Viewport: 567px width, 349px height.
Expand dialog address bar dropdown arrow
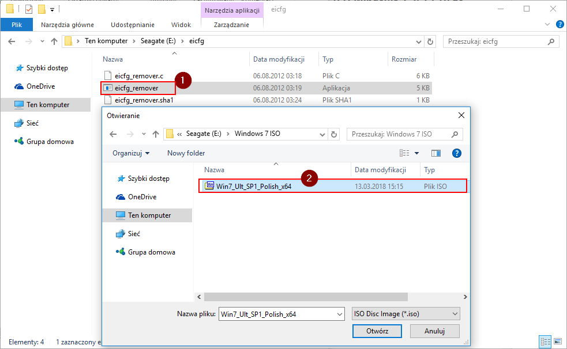tap(322, 135)
